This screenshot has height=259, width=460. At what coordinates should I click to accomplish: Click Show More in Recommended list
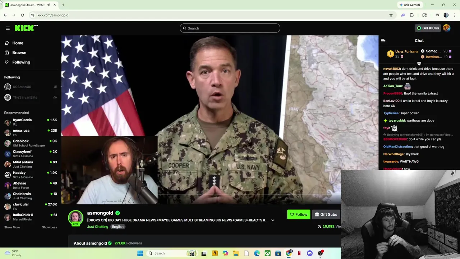tap(12, 227)
